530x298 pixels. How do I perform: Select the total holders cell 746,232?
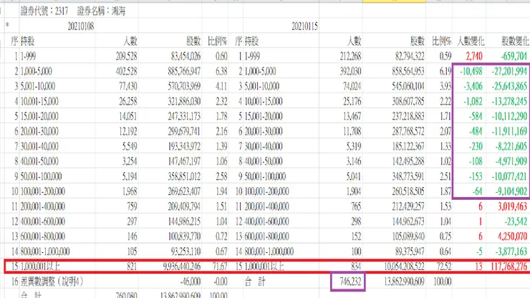coord(350,282)
